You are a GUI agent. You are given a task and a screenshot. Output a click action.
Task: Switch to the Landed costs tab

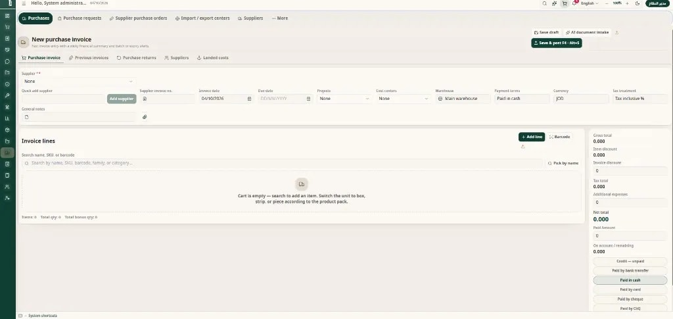click(213, 57)
